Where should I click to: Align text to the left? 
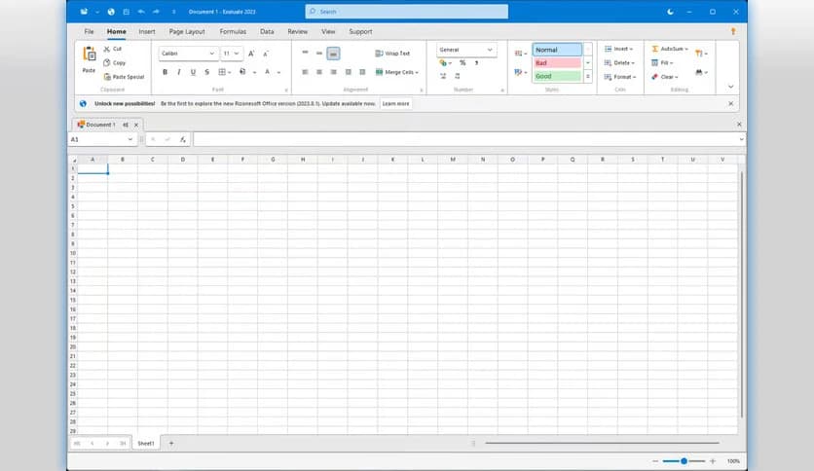coord(305,72)
